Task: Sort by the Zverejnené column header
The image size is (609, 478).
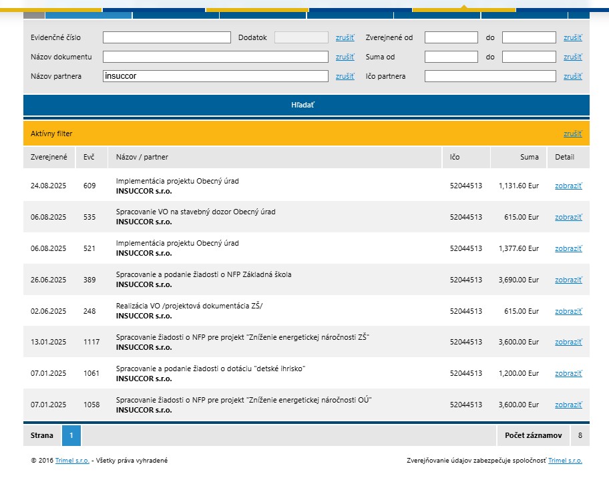Action: tap(49, 157)
